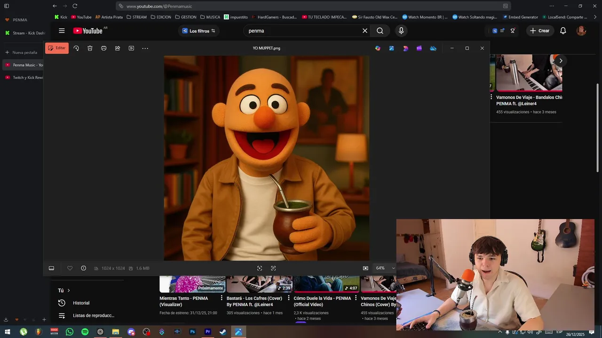This screenshot has height=338, width=602.
Task: Open the EDICION bookmarks folder
Action: click(x=161, y=17)
